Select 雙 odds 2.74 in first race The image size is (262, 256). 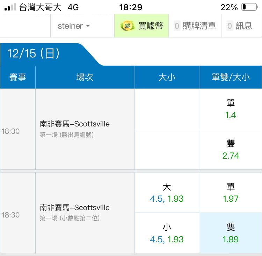[x=231, y=150]
